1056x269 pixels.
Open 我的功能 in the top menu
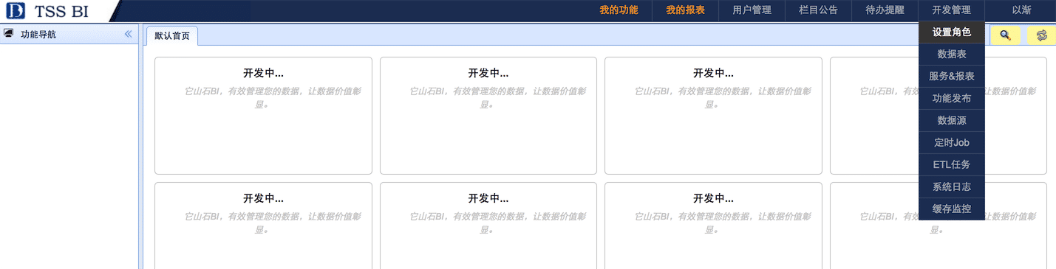point(619,10)
